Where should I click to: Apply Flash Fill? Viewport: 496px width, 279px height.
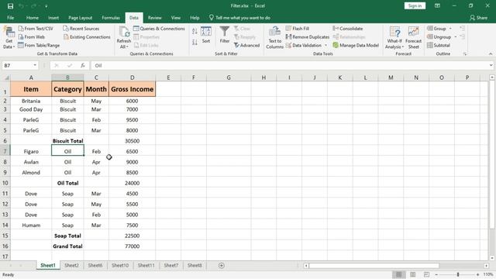(298, 29)
